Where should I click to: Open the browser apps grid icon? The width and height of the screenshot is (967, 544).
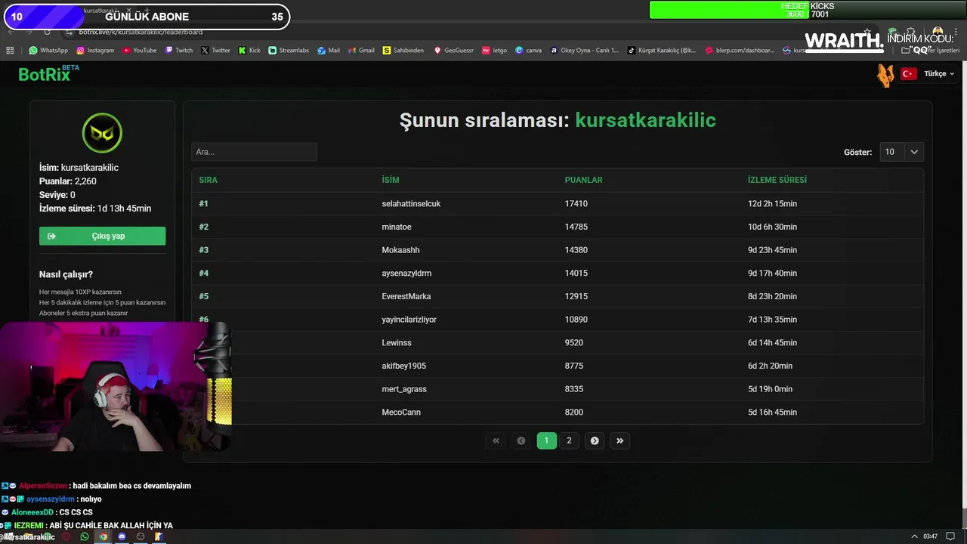(x=10, y=51)
